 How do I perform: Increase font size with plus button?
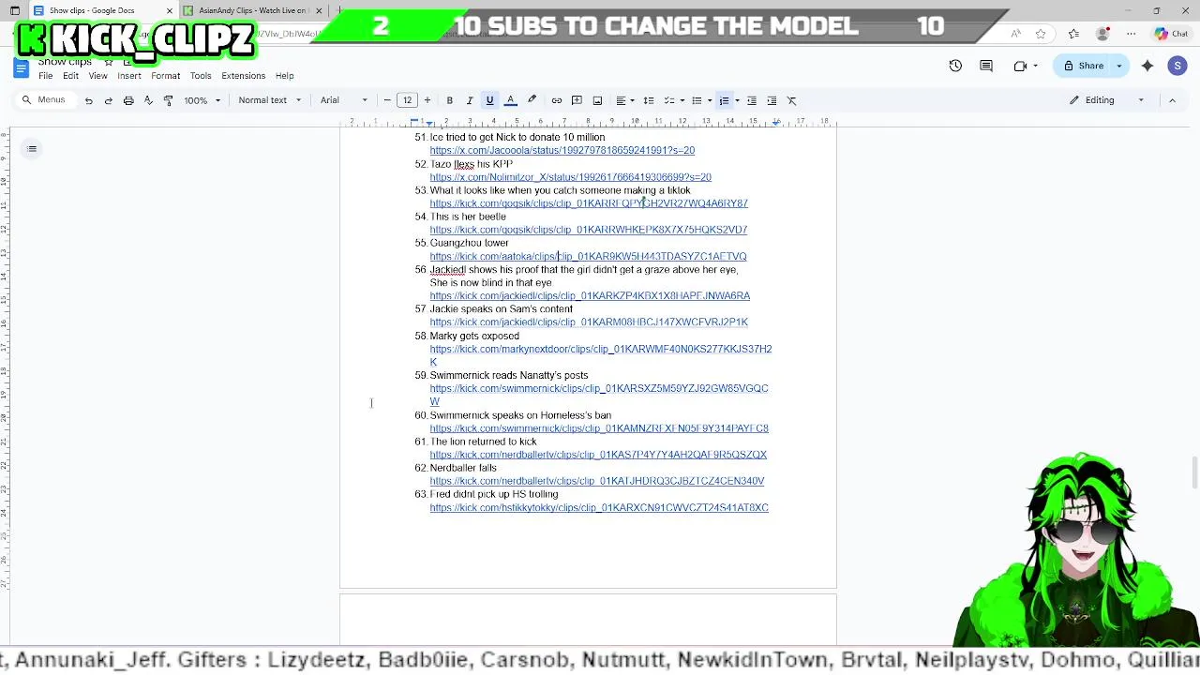(427, 100)
